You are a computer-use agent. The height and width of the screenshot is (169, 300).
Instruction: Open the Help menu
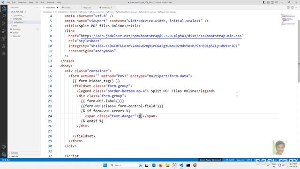tap(59, 2)
